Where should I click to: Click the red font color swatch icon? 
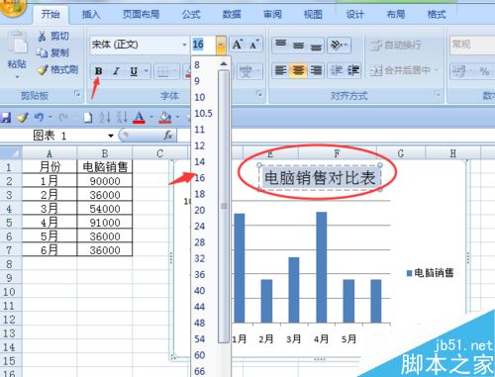139,118
